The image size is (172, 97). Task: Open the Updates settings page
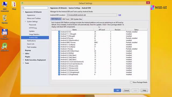(x=32, y=31)
